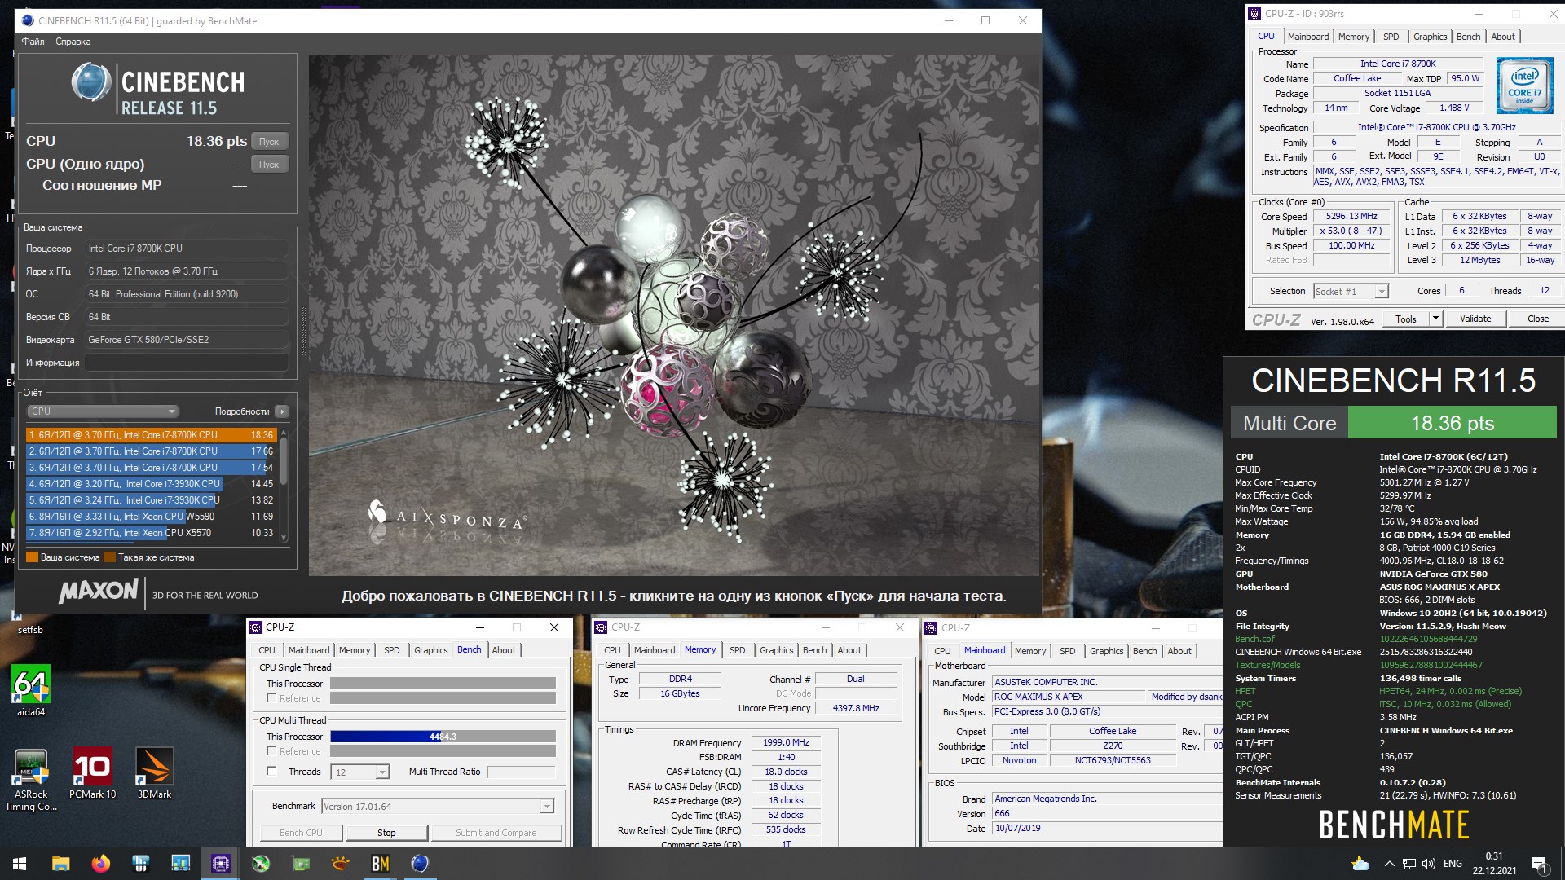Open the CPU ranking dropdown in Cinebench
This screenshot has height=880, width=1565.
pyautogui.click(x=103, y=411)
